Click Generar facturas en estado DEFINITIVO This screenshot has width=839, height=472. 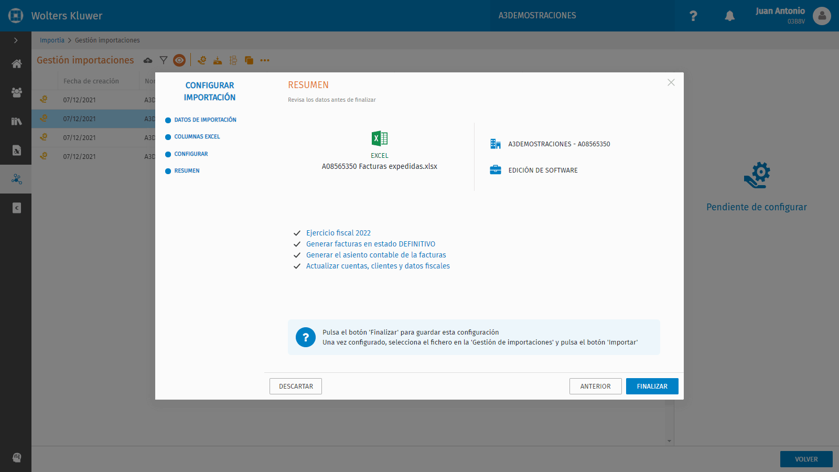pos(371,244)
